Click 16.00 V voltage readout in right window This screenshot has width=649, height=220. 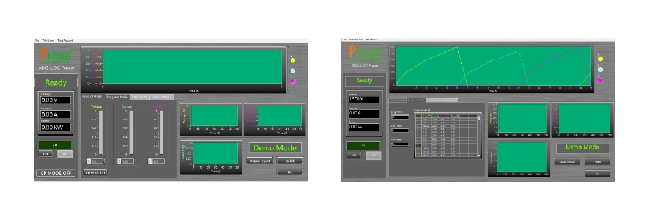click(363, 99)
